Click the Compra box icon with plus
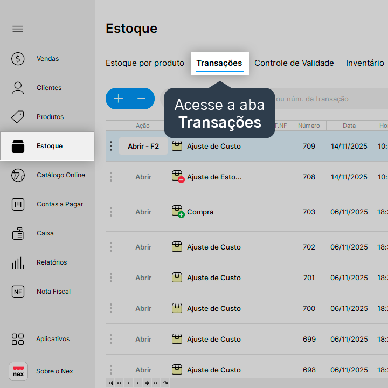 tap(178, 212)
